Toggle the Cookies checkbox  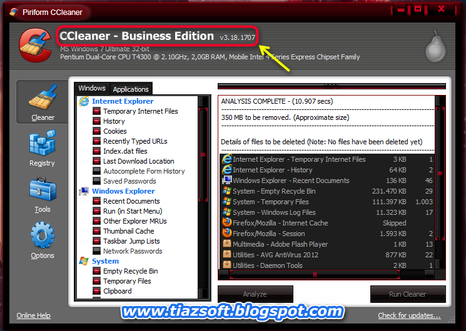click(x=96, y=131)
